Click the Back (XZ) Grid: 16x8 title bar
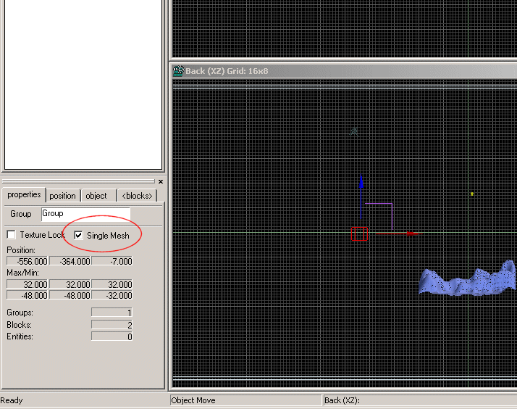The image size is (517, 409). point(344,71)
